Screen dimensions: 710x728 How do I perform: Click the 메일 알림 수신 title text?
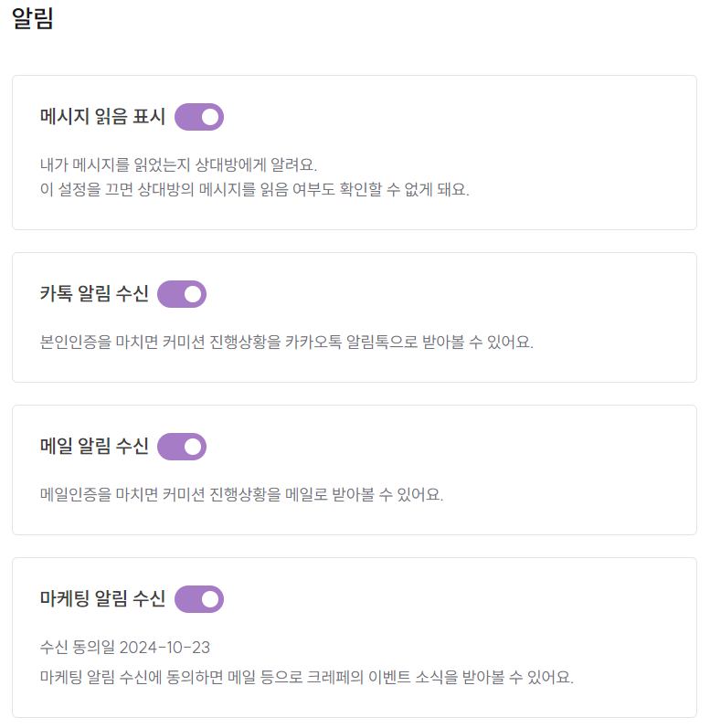click(x=94, y=447)
